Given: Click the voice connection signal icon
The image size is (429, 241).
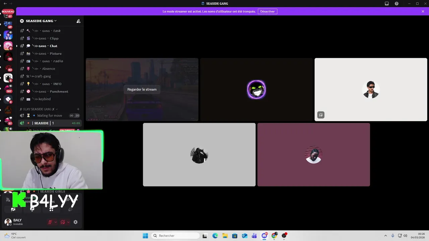Looking at the screenshot, I should [8, 199].
